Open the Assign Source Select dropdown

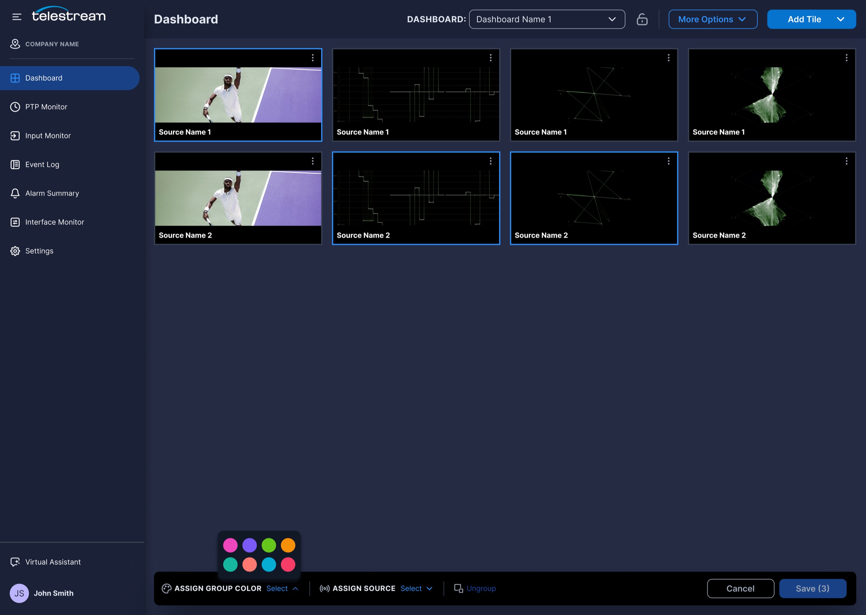tap(416, 588)
